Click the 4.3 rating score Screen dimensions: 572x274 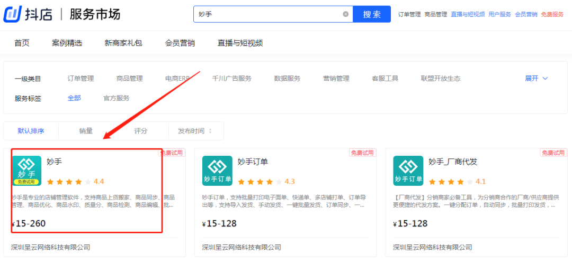[290, 182]
